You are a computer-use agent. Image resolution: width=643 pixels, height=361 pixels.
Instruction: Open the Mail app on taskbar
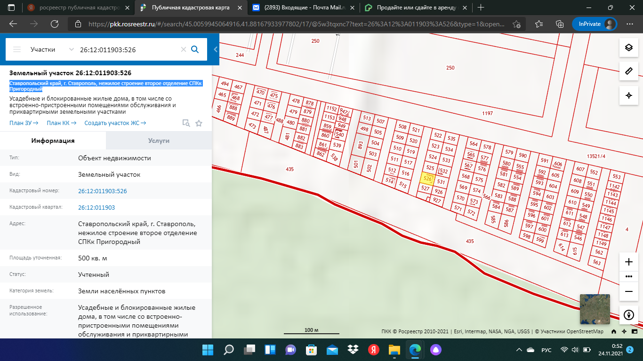tap(332, 350)
